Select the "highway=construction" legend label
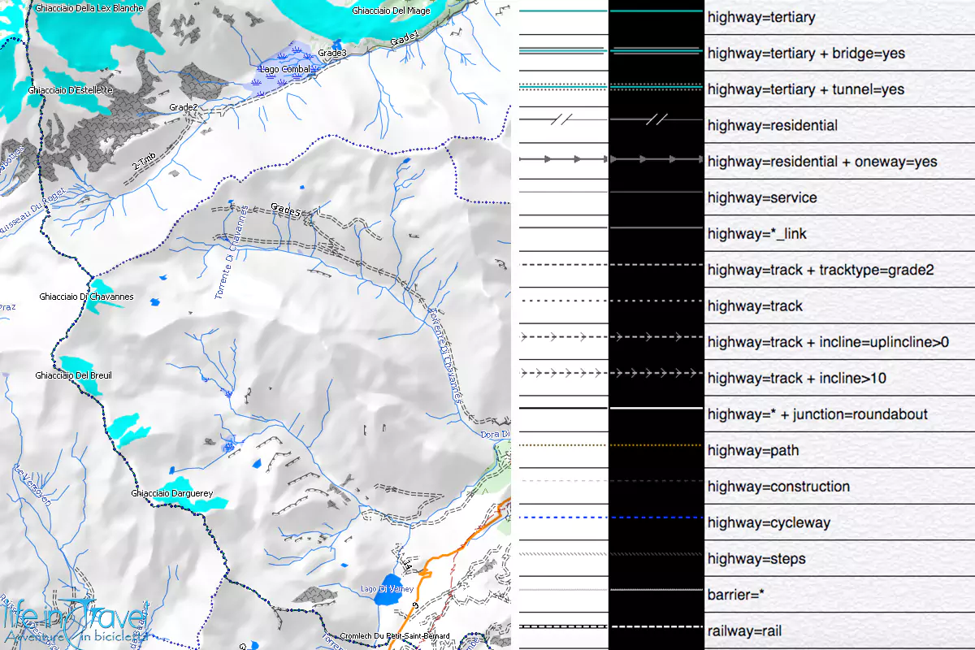The height and width of the screenshot is (650, 975). pyautogui.click(x=778, y=487)
